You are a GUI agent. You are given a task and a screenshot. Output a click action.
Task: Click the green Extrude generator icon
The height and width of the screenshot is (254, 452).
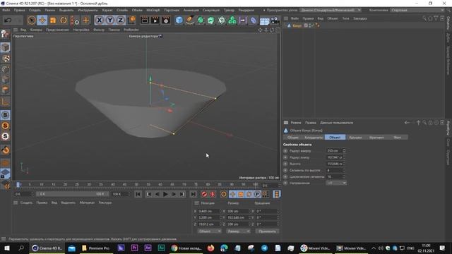[x=211, y=20]
